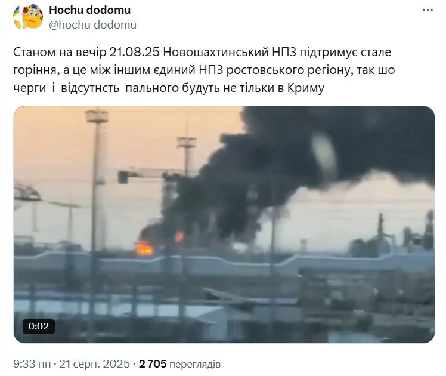Click the black smoke plume in the video
The width and height of the screenshot is (446, 376).
(299, 159)
